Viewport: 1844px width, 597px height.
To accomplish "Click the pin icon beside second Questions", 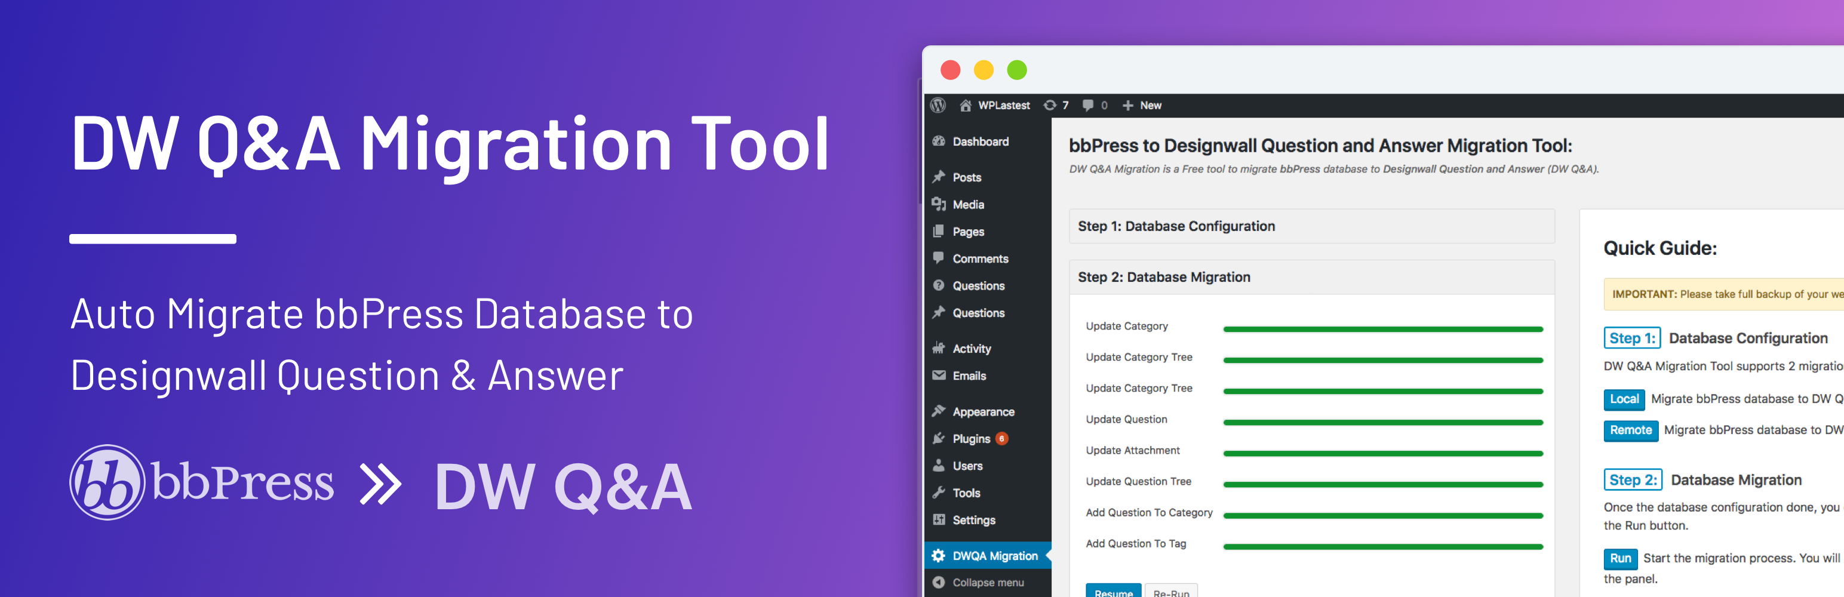I will tap(939, 312).
